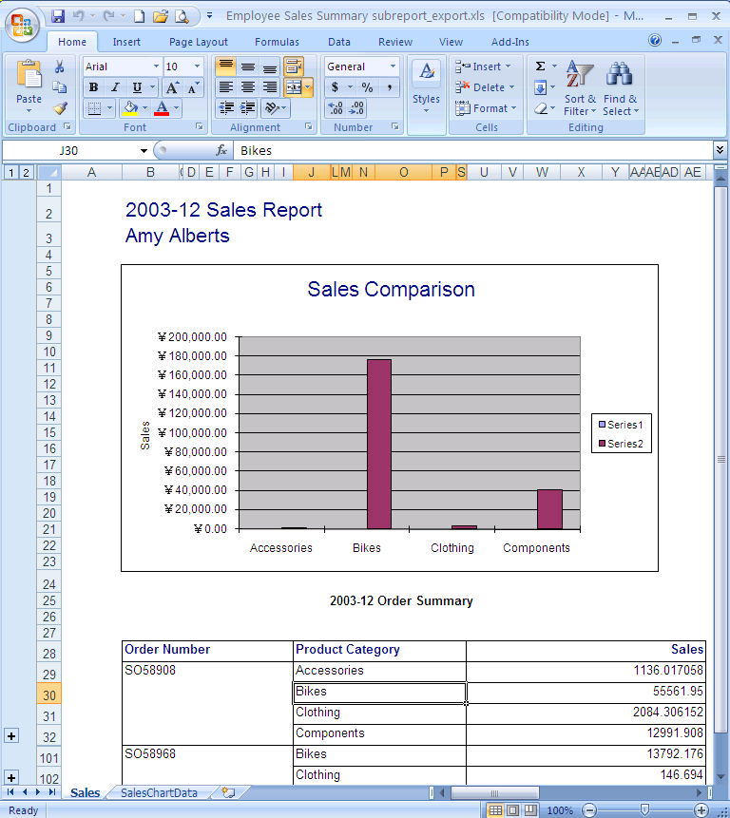Screen dimensions: 730x818
Task: Increase decimal places
Action: (335, 108)
